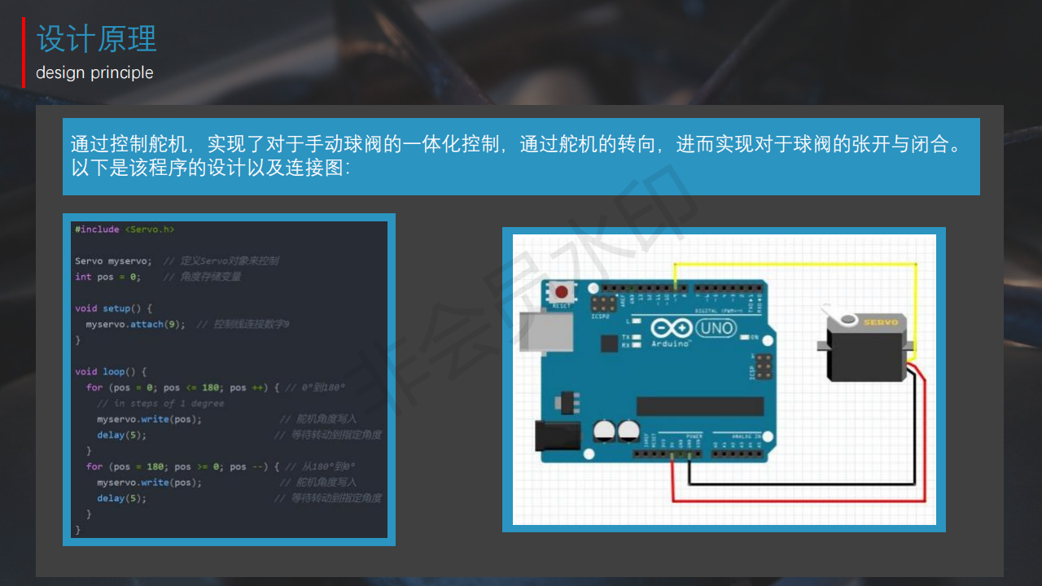The image size is (1042, 586).
Task: Click the slide title 设计原理
Action: click(96, 38)
